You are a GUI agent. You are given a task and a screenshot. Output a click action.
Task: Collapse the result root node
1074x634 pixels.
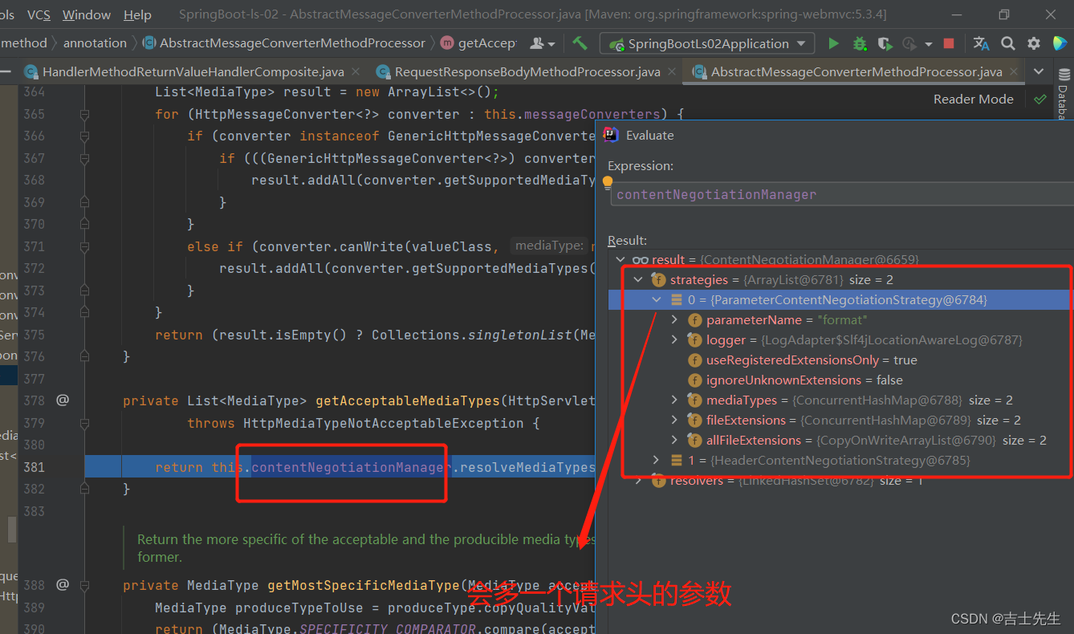(620, 259)
